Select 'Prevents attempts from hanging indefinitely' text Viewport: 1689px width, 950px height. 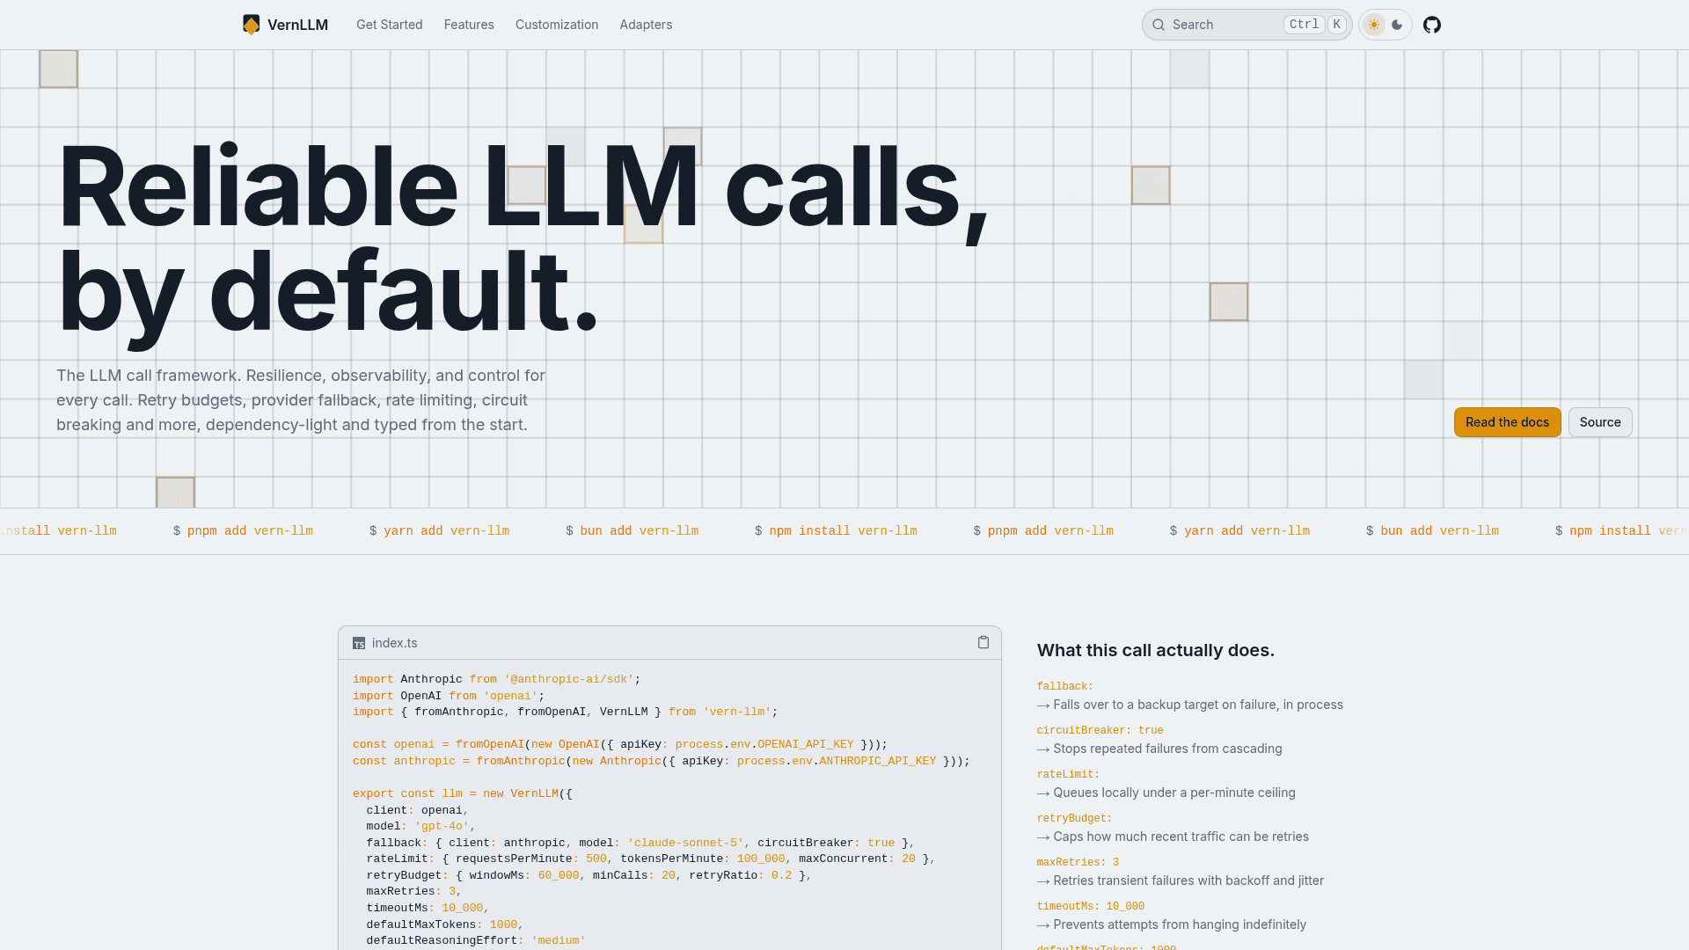(1172, 924)
